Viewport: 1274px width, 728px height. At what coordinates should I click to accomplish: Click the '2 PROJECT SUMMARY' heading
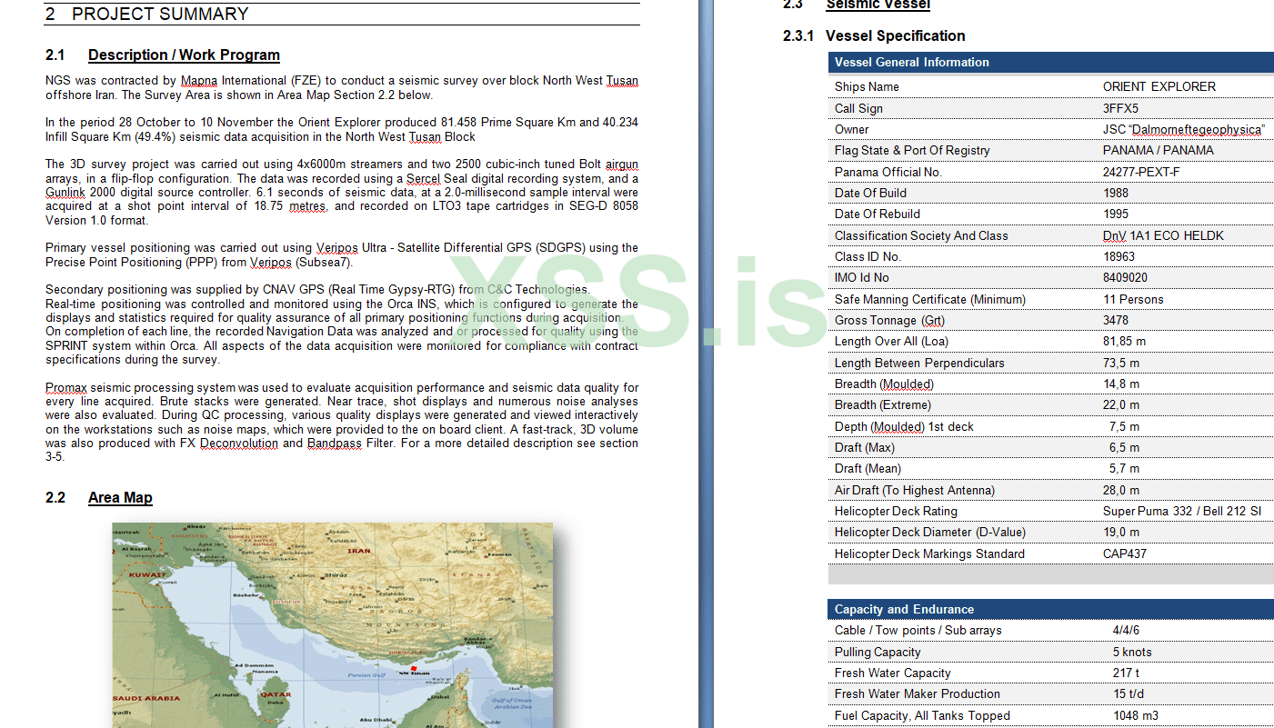(146, 14)
